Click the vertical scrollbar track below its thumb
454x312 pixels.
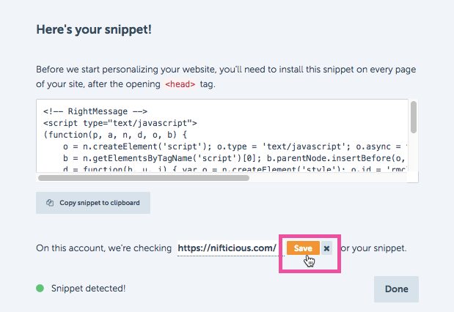click(414, 152)
